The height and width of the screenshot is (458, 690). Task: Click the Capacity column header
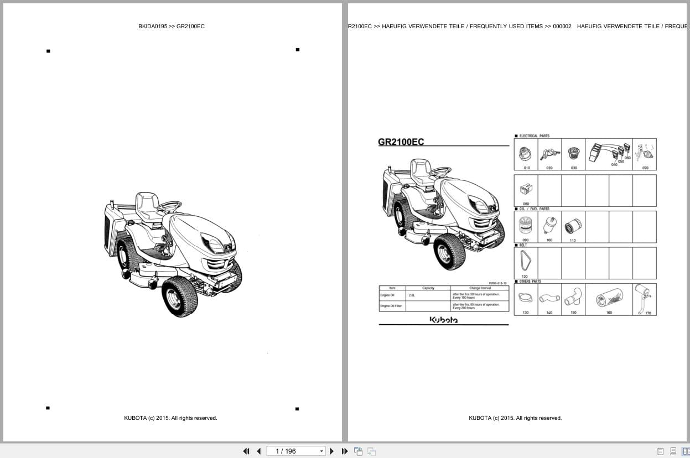click(x=428, y=288)
